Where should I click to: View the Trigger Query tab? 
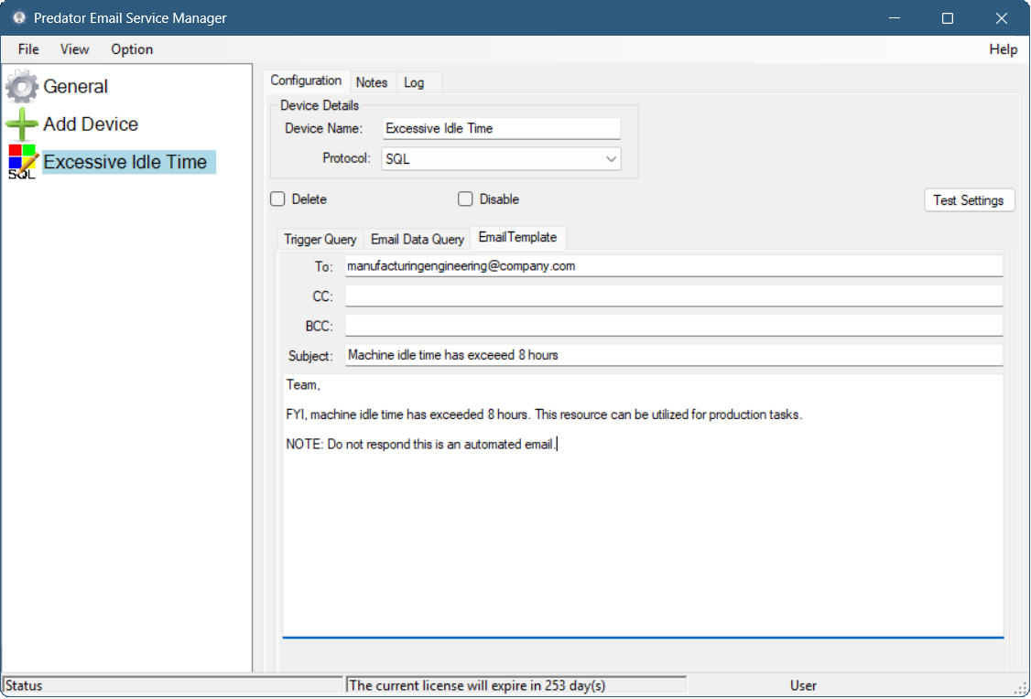point(320,239)
